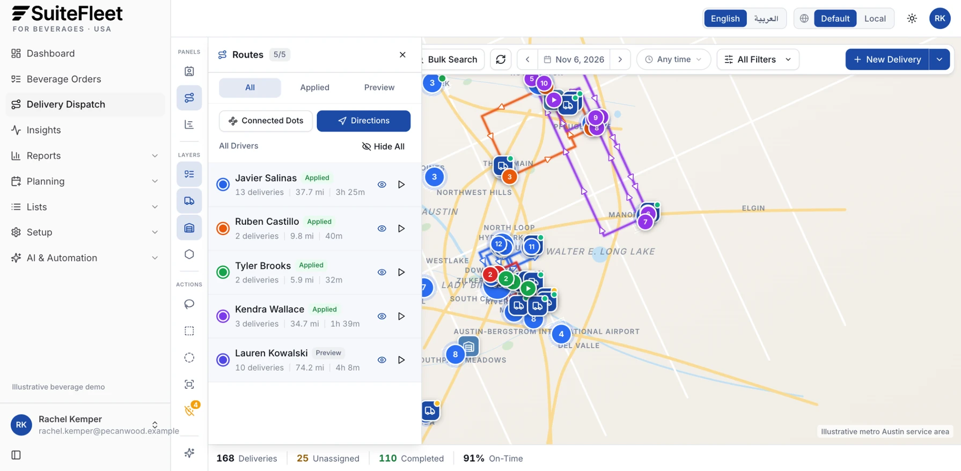Select the Applied routes tab
961x471 pixels.
(x=314, y=87)
